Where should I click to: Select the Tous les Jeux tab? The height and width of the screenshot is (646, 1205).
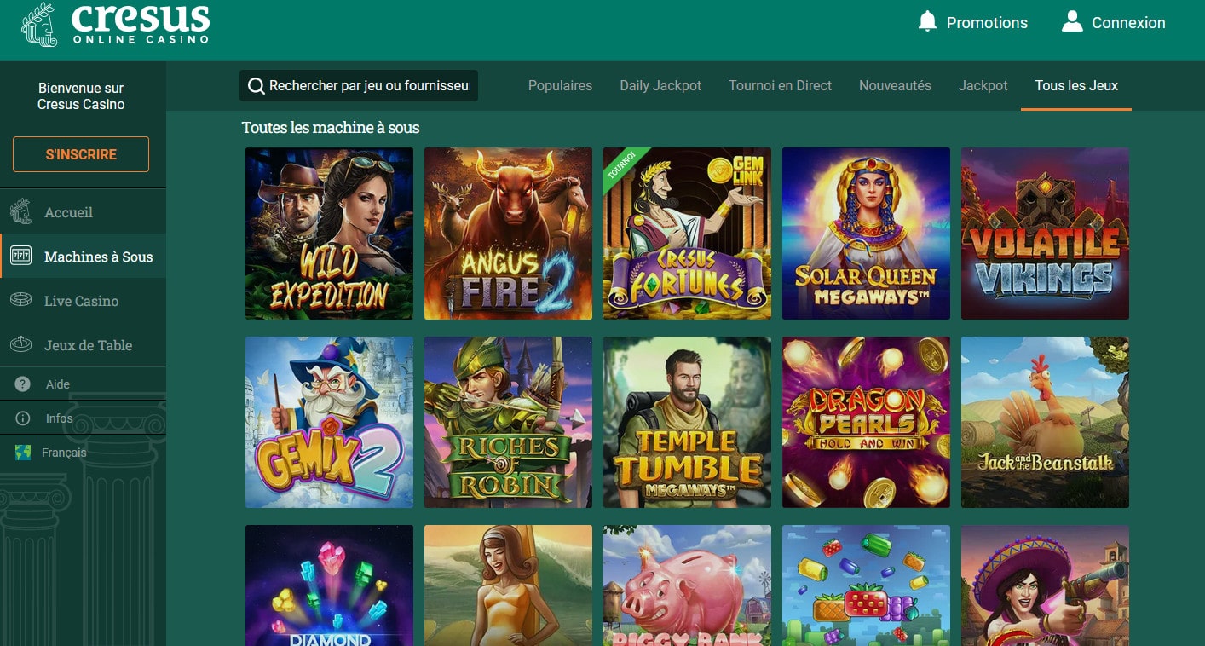click(1076, 85)
